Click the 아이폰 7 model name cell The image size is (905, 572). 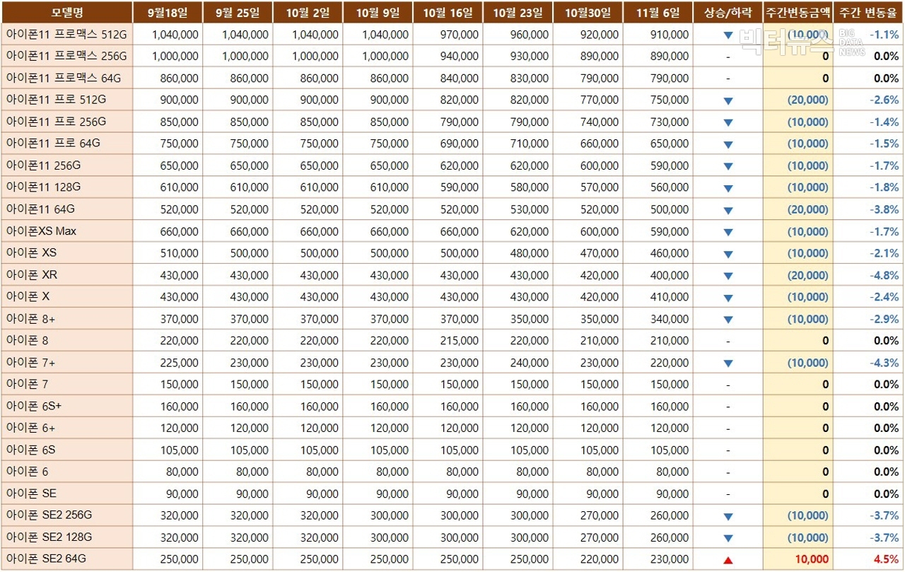67,385
